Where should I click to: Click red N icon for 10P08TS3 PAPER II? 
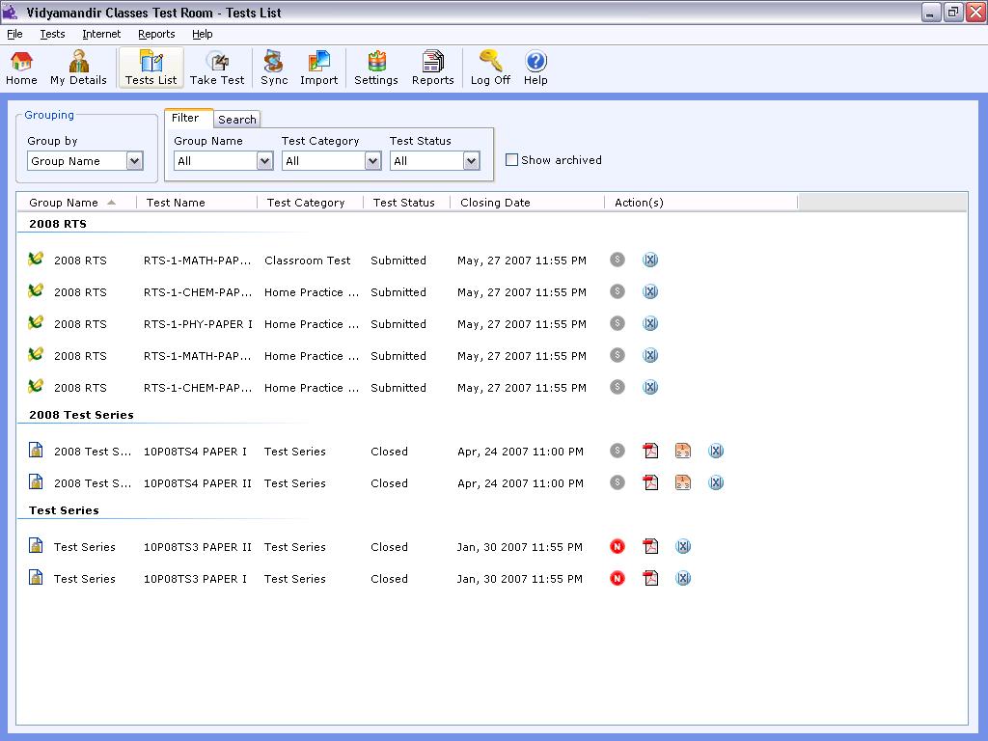pos(617,546)
